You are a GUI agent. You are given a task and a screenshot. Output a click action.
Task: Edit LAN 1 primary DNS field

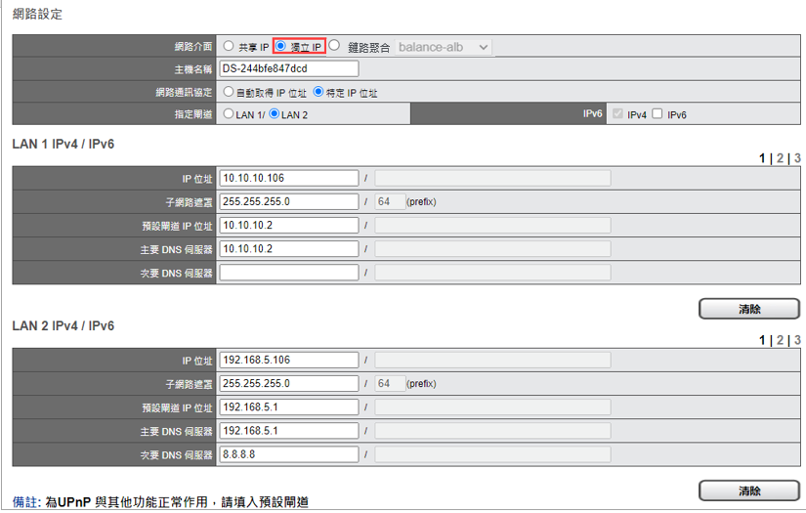click(x=289, y=249)
